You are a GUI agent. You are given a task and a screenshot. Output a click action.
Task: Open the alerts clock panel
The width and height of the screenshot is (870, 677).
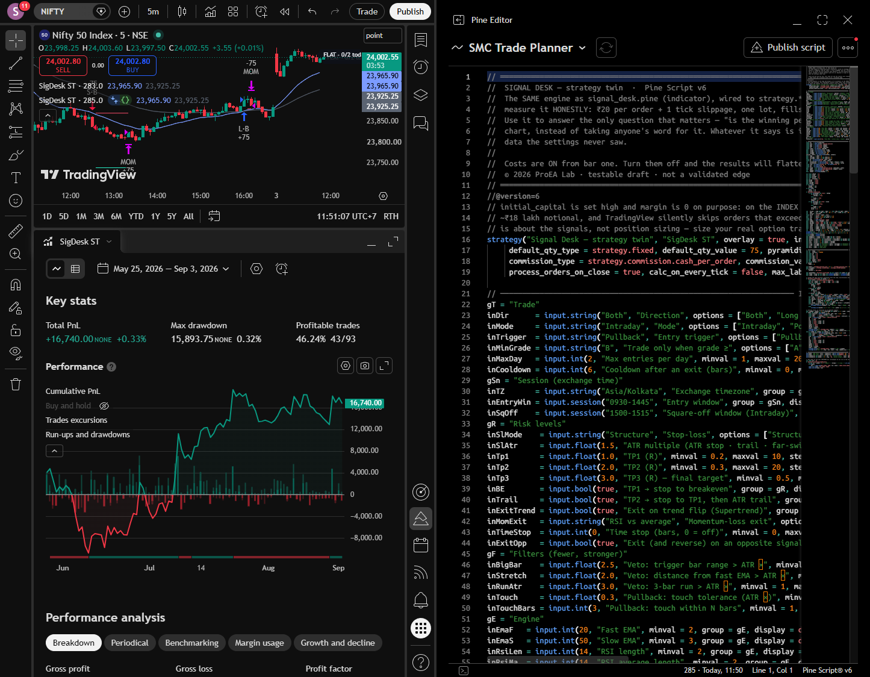tap(421, 67)
